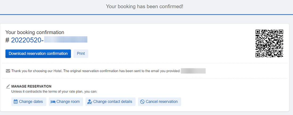Click the Download reservation confirmation button

(x=38, y=54)
